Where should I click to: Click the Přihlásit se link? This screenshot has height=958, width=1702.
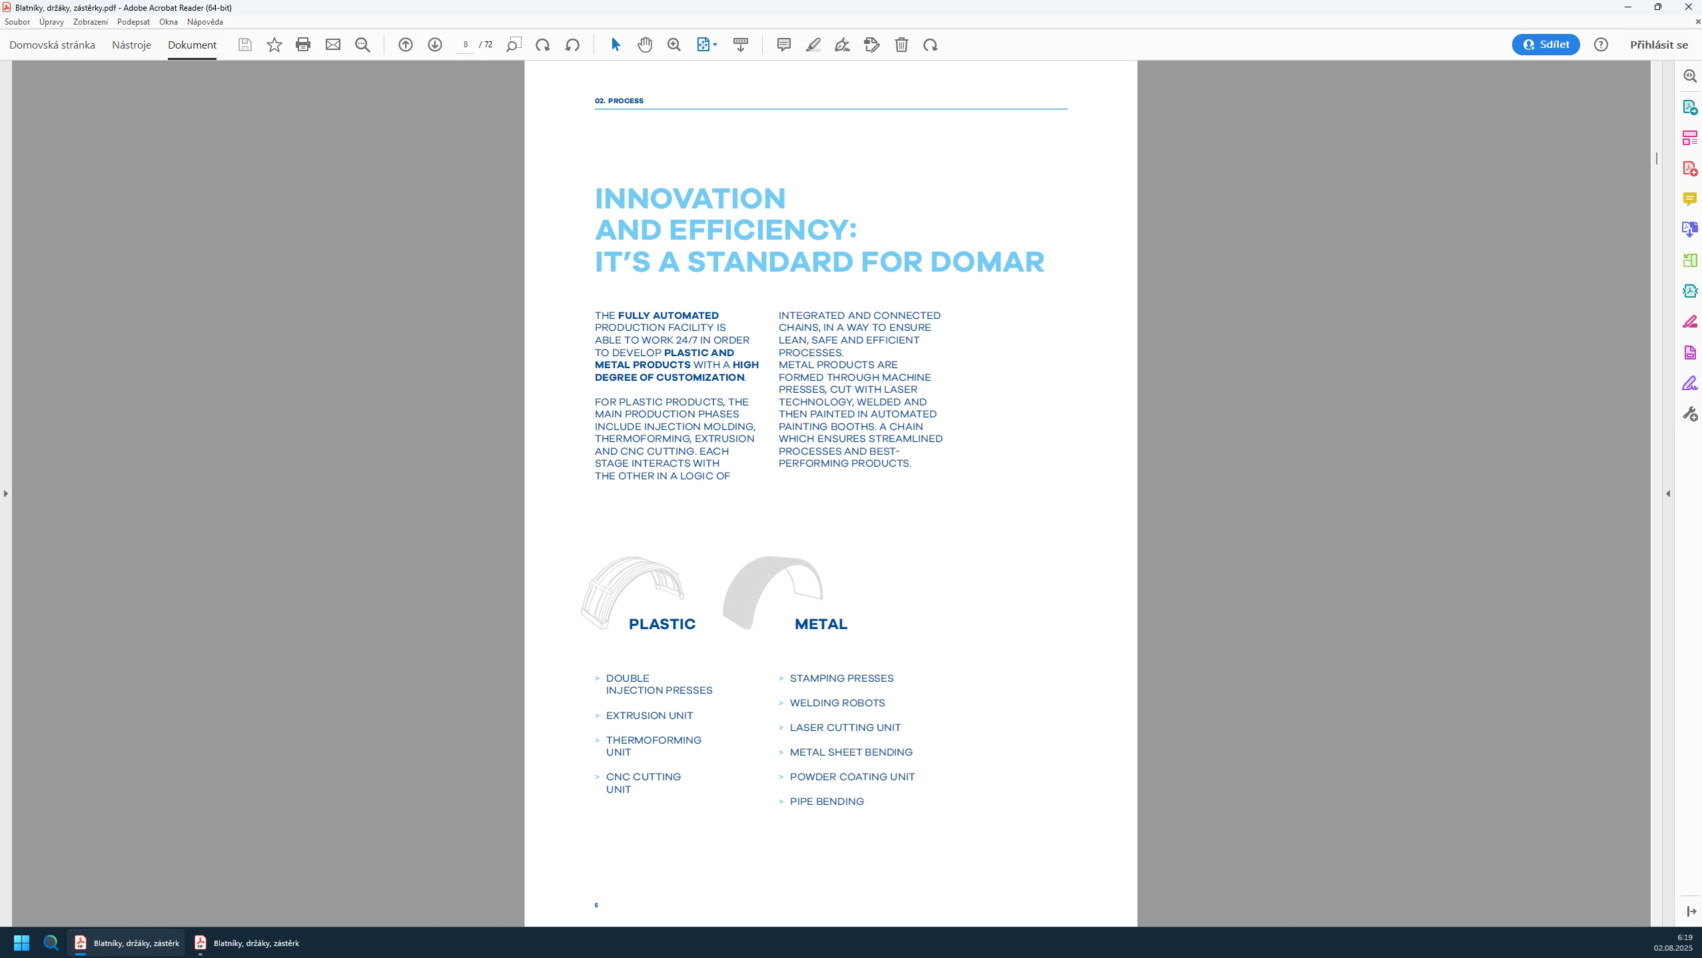coord(1659,45)
